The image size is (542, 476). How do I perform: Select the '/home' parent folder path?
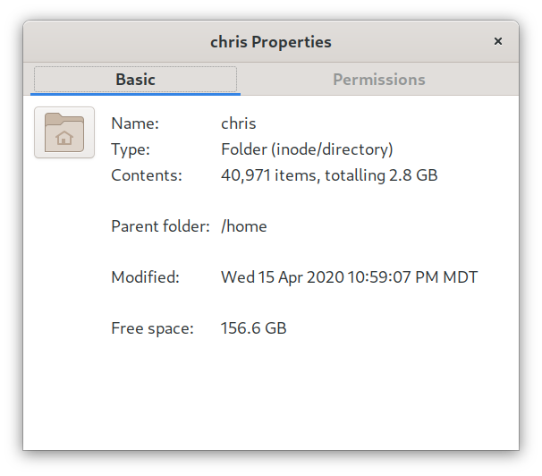click(244, 226)
